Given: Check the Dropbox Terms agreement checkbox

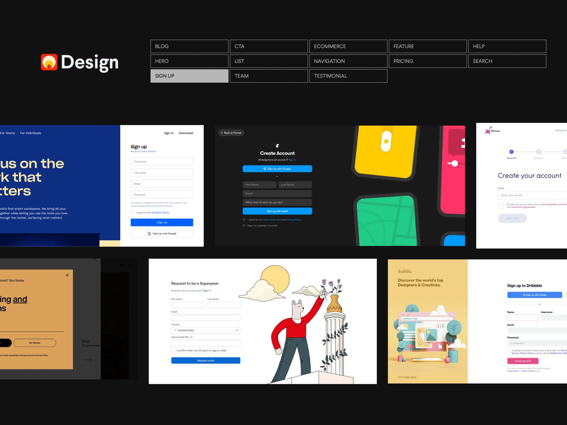Looking at the screenshot, I should tap(132, 212).
